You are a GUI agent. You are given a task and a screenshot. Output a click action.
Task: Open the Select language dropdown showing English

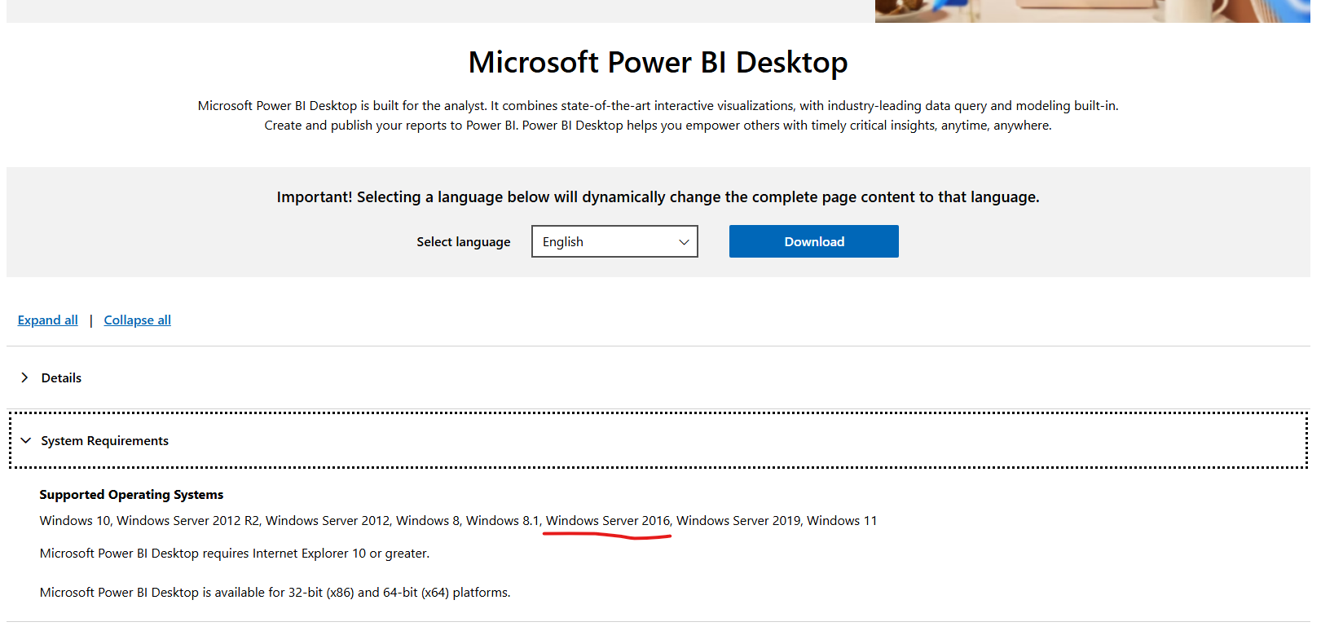614,241
